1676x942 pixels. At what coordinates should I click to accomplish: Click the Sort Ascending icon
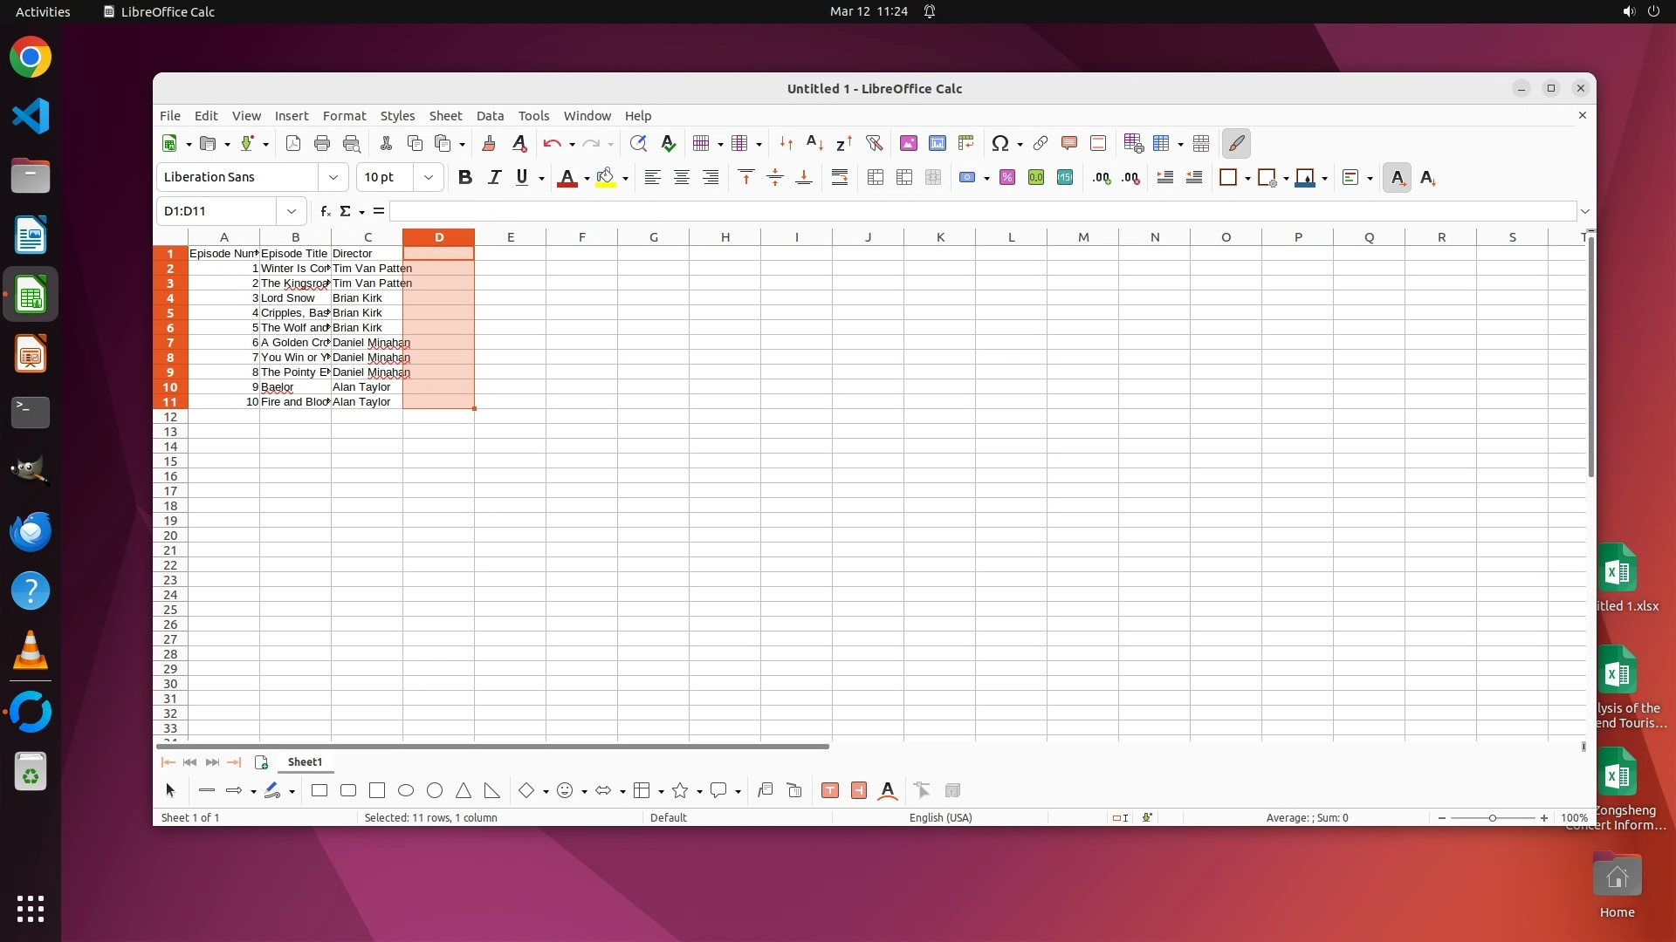click(x=814, y=144)
